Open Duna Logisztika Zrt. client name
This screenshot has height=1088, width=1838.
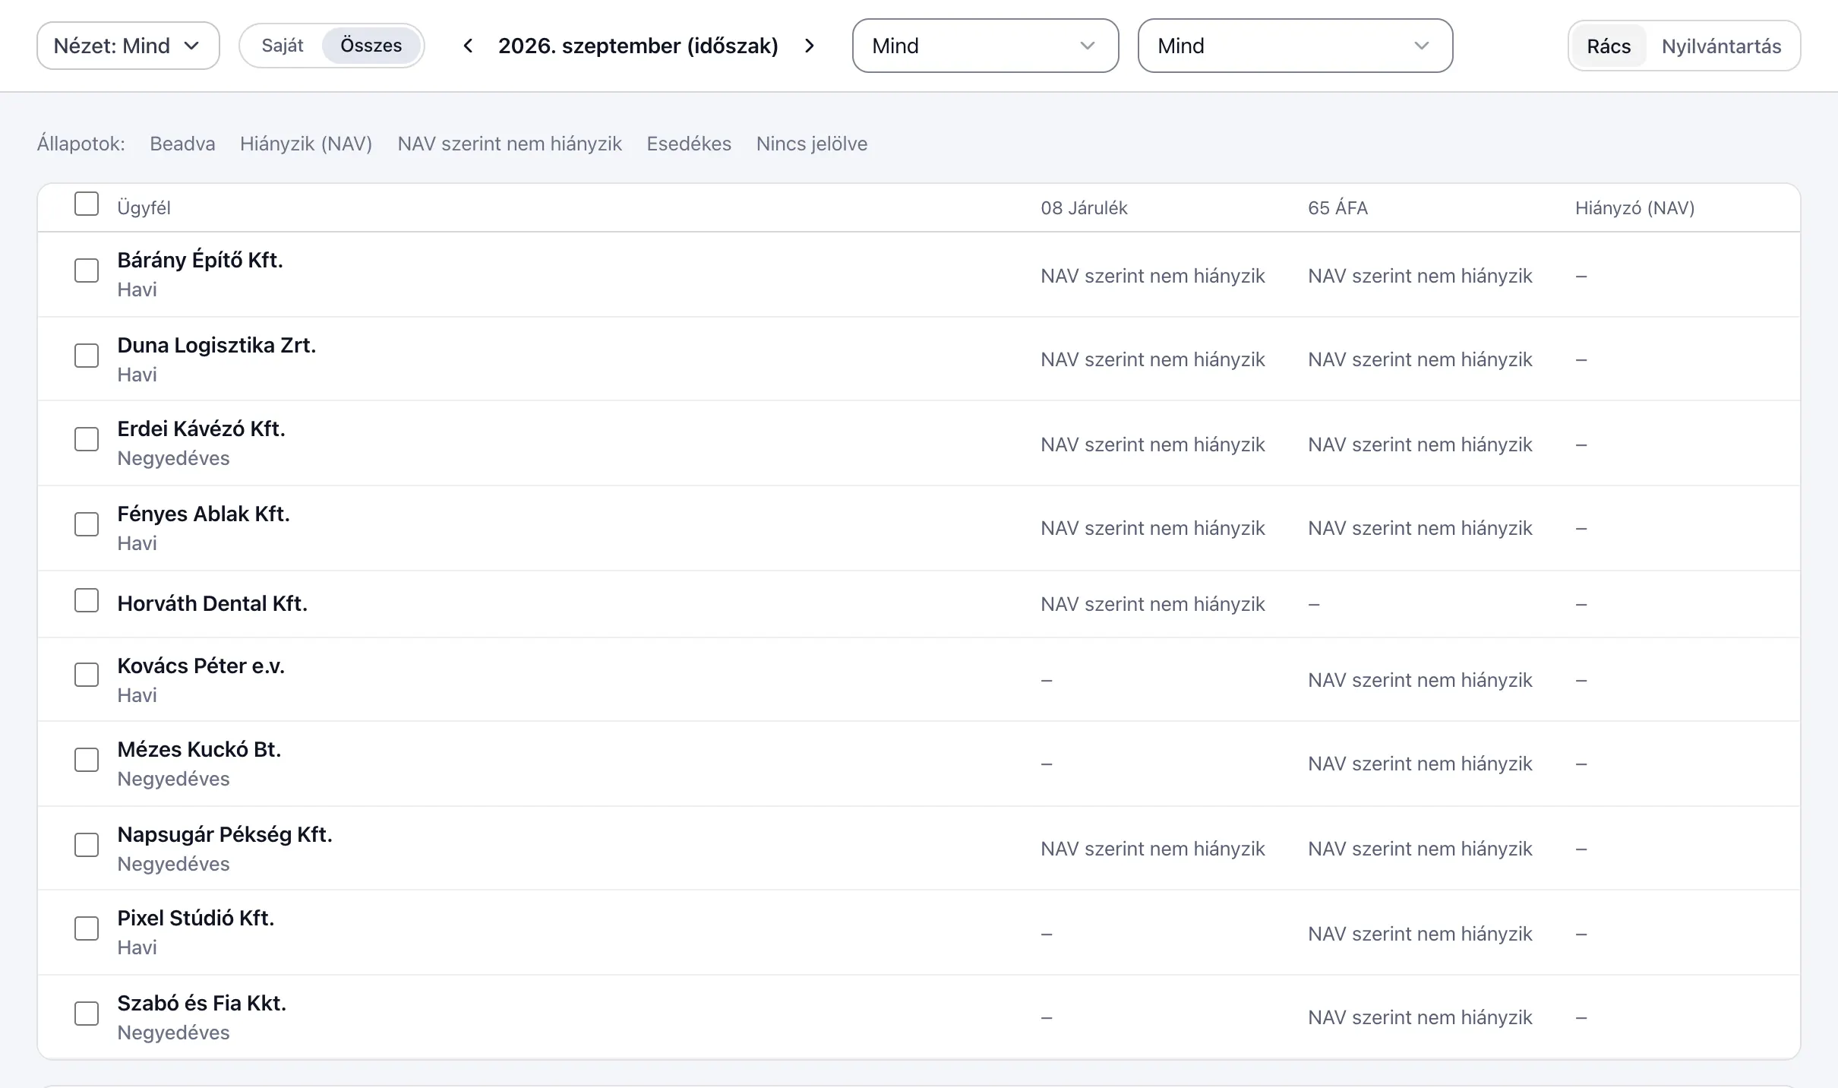coord(216,345)
